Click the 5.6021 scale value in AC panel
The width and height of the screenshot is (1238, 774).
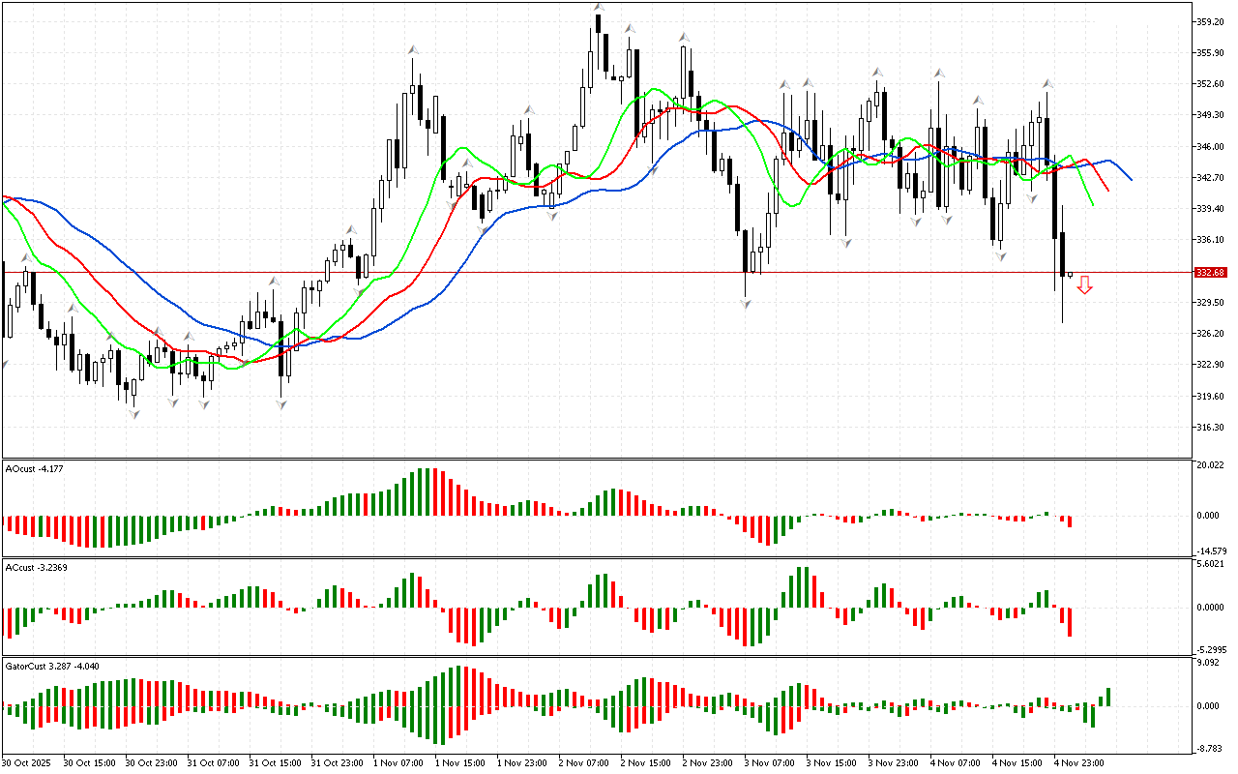coord(1211,564)
